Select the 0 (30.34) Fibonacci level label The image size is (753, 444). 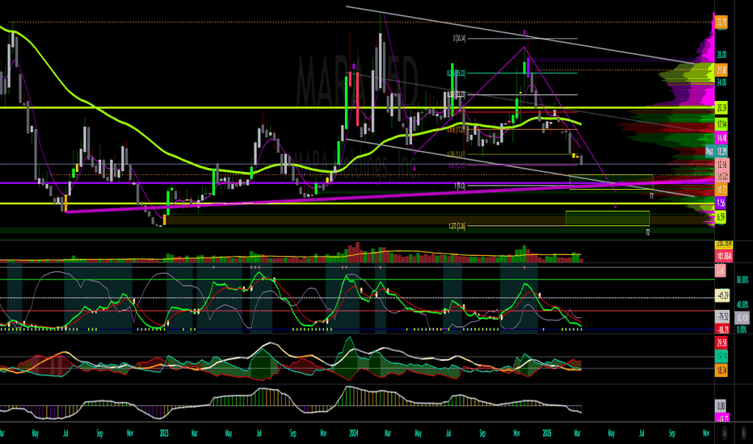(x=459, y=39)
